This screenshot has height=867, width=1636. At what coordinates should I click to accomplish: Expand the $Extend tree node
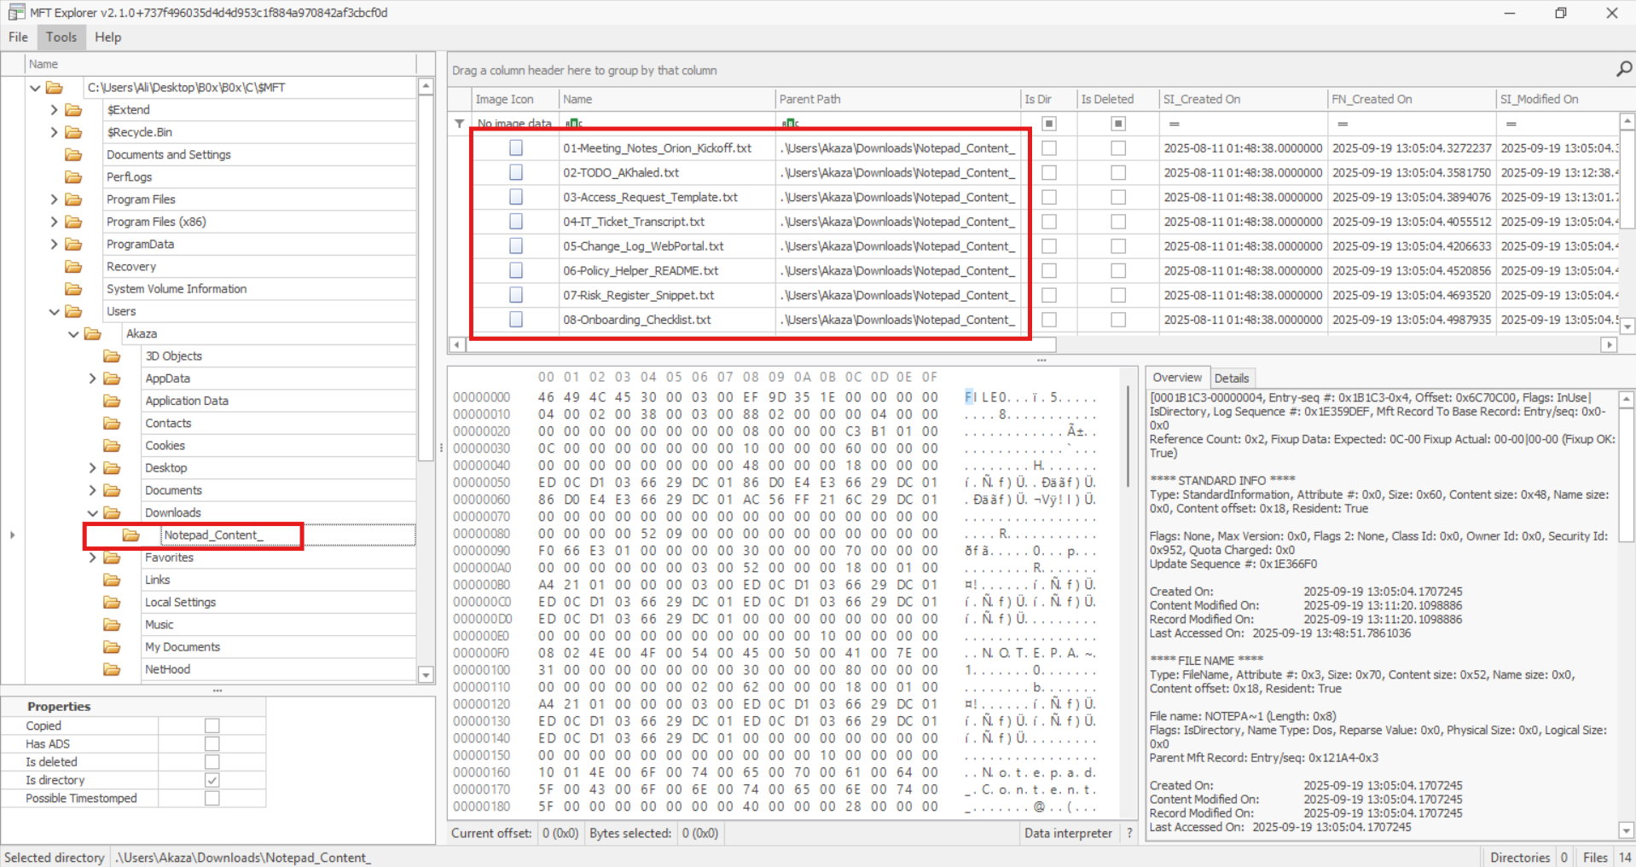(x=54, y=110)
